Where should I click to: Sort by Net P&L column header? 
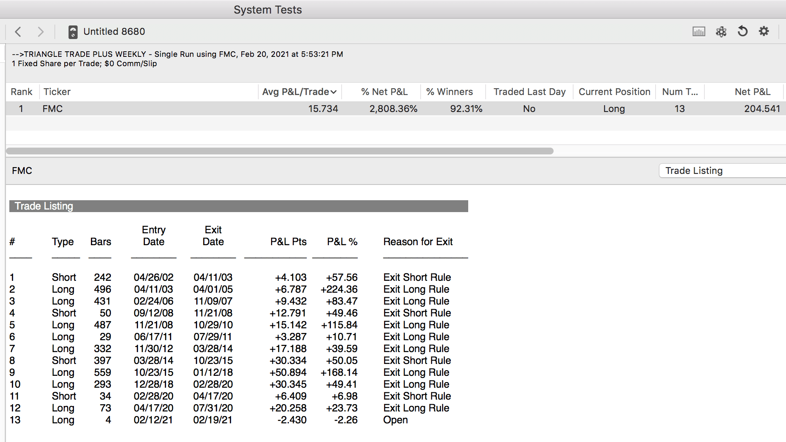tap(752, 92)
